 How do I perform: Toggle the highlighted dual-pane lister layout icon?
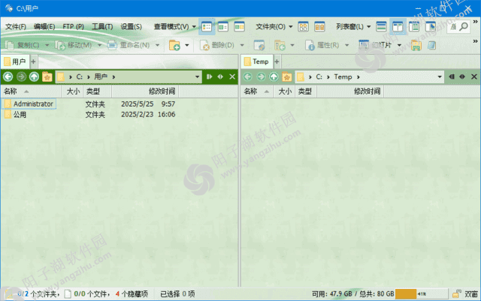398,27
